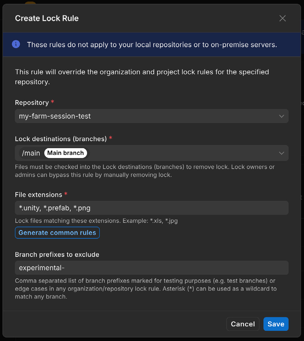
Task: Click the local repositories info banner text
Action: pos(152,45)
